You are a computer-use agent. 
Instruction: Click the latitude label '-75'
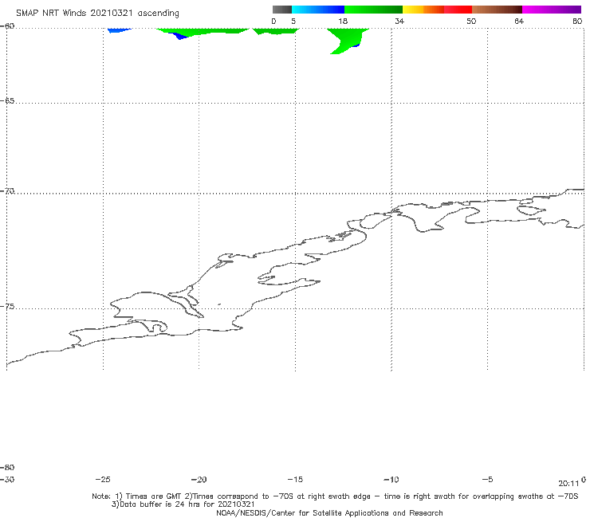pos(7,307)
